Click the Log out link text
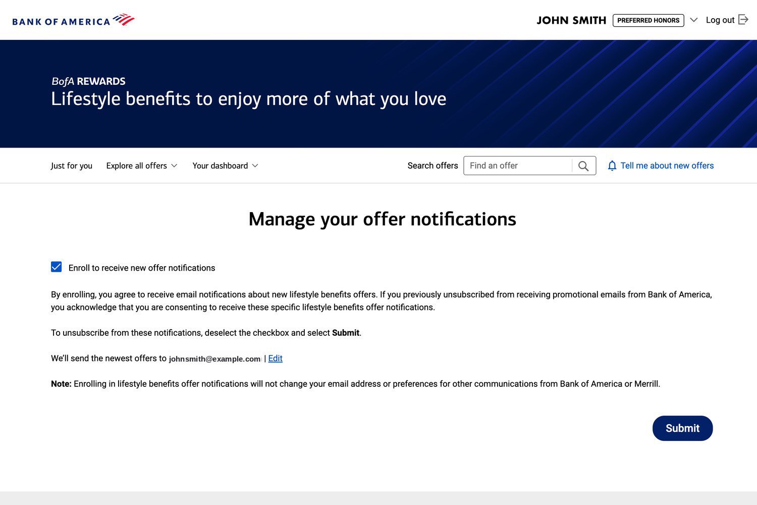Screen dimensions: 757x505 coord(720,20)
